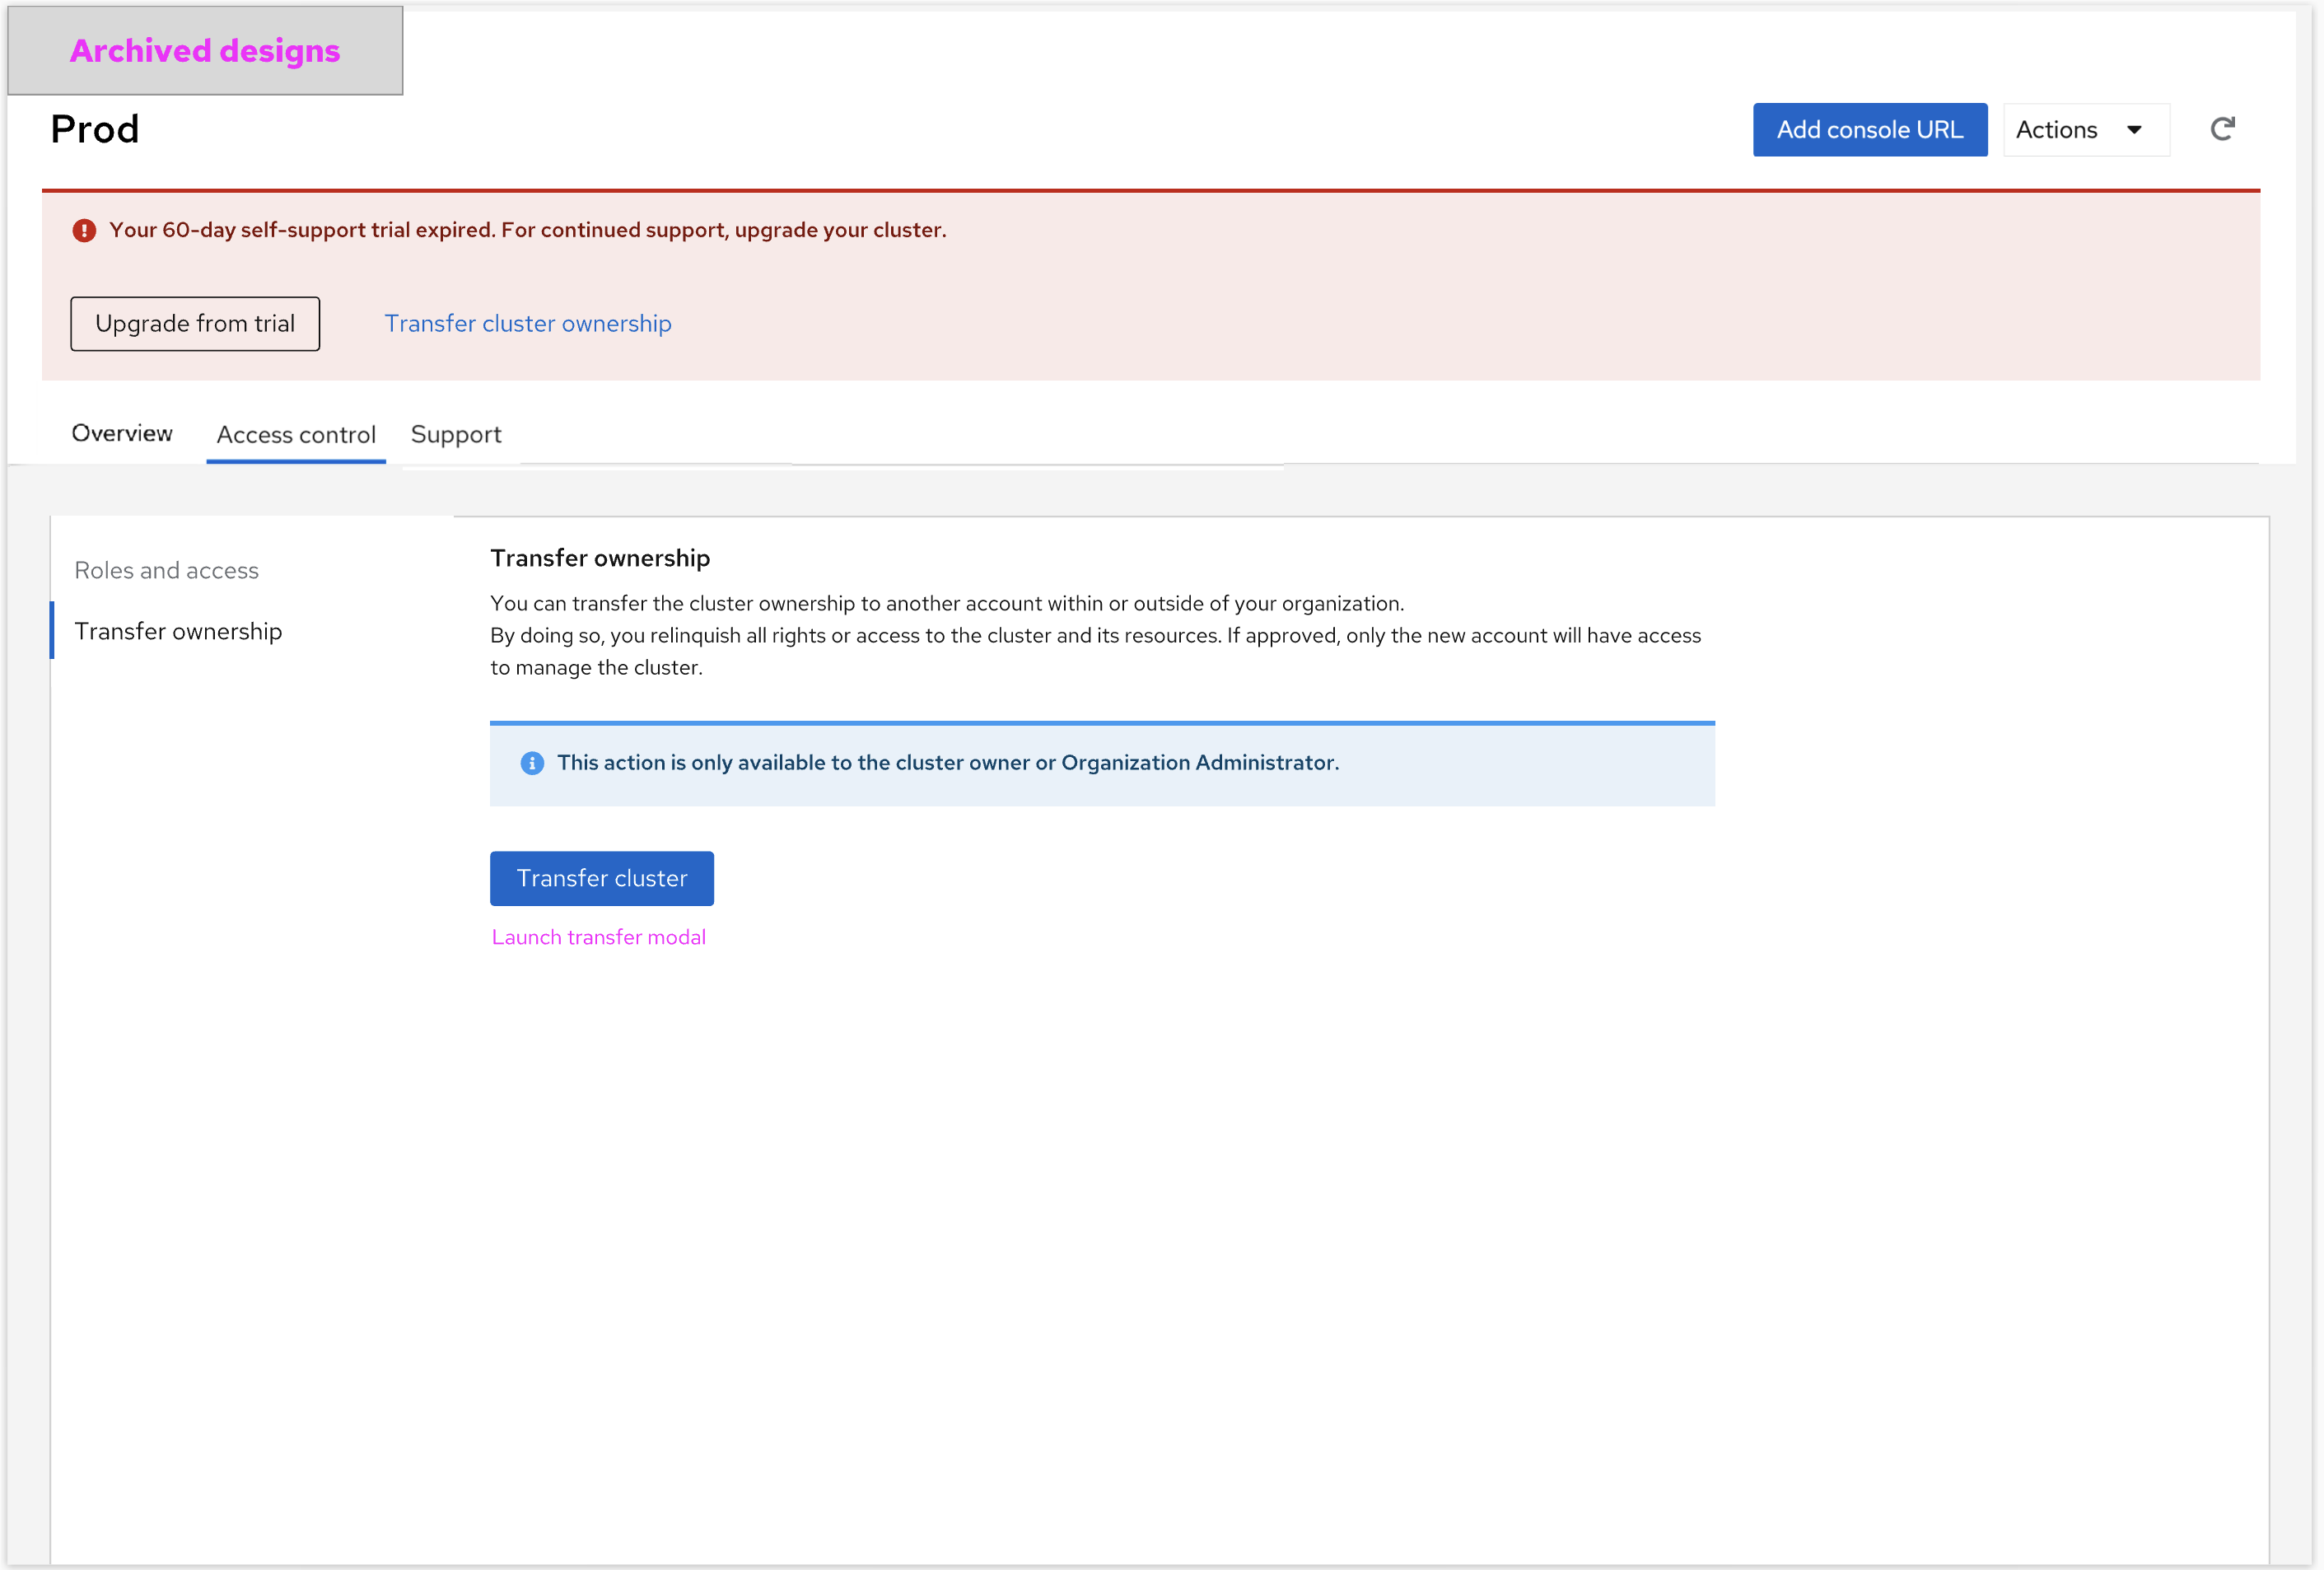Click the red error icon in trial alert
This screenshot has height=1570, width=2324.
tap(84, 231)
